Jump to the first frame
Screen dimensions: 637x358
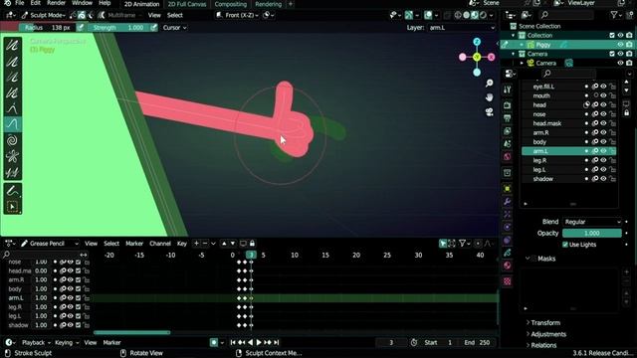(233, 342)
